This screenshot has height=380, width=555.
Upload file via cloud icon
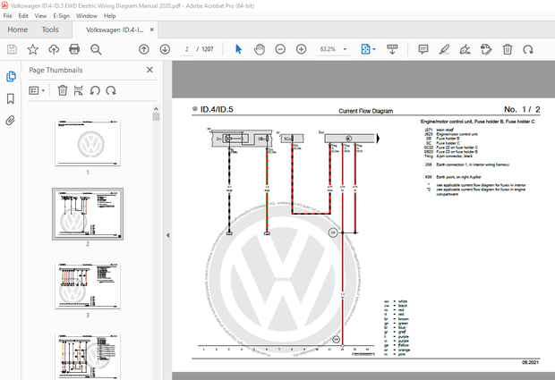click(54, 49)
